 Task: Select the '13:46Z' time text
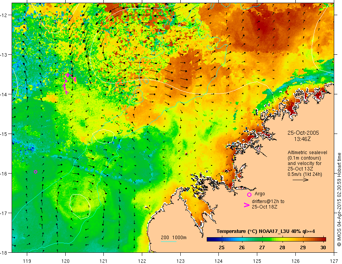(x=302, y=139)
